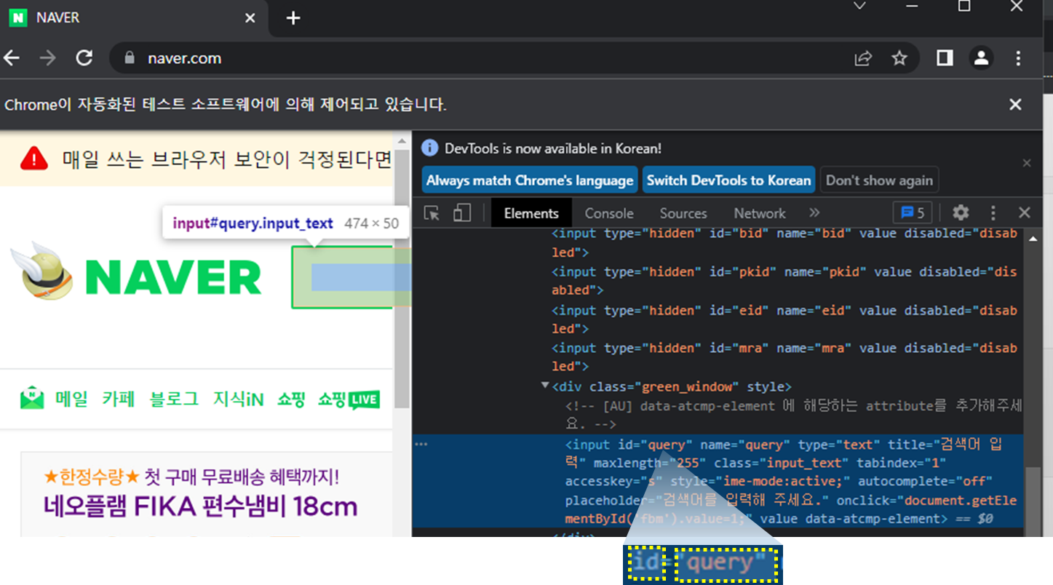Select the input id="query" element row
The width and height of the screenshot is (1053, 585).
tap(718, 481)
